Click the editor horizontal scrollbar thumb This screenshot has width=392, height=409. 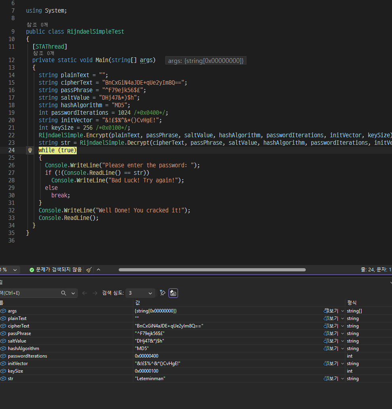(212, 270)
